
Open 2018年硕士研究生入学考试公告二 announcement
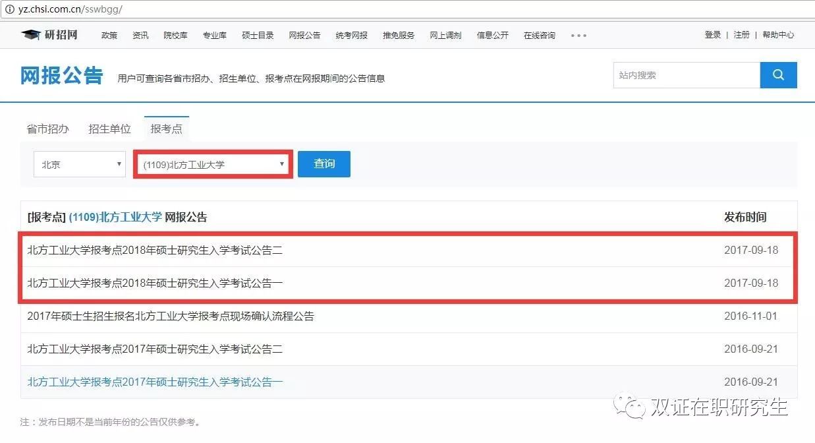coord(155,251)
